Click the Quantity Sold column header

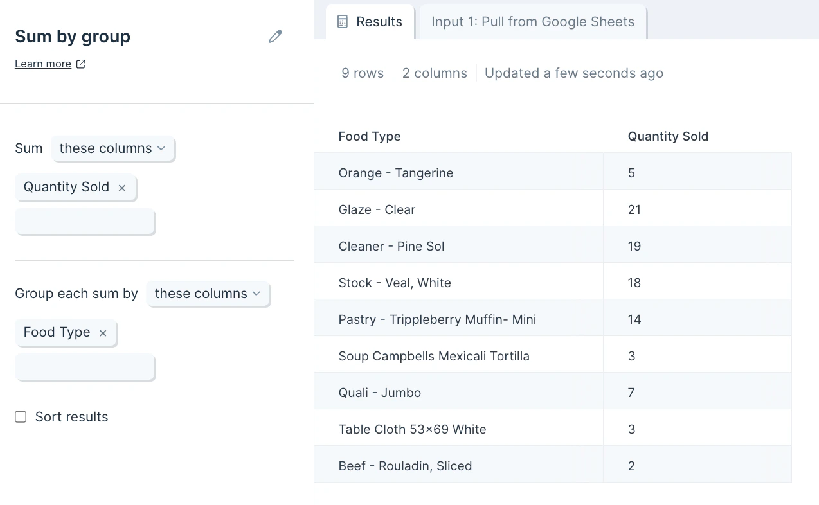668,136
